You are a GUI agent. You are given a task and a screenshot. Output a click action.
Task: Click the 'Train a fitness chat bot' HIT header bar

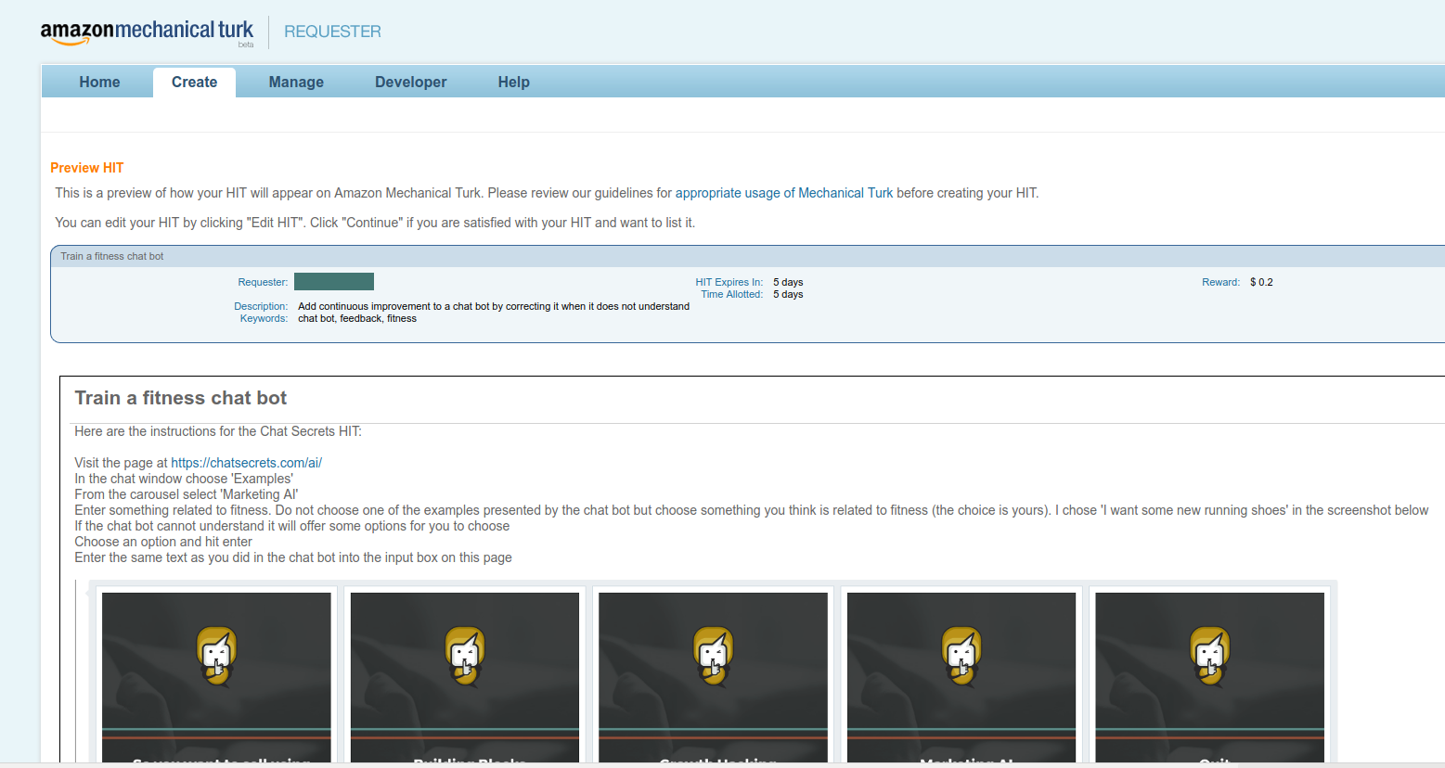747,256
